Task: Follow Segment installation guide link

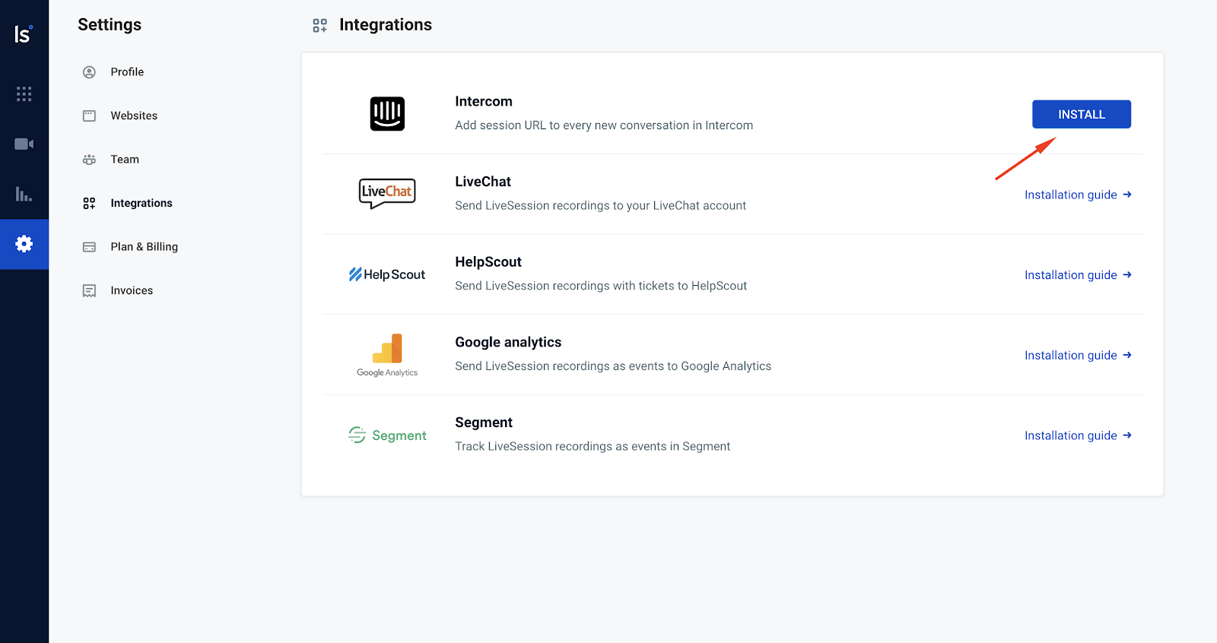Action: click(1077, 436)
